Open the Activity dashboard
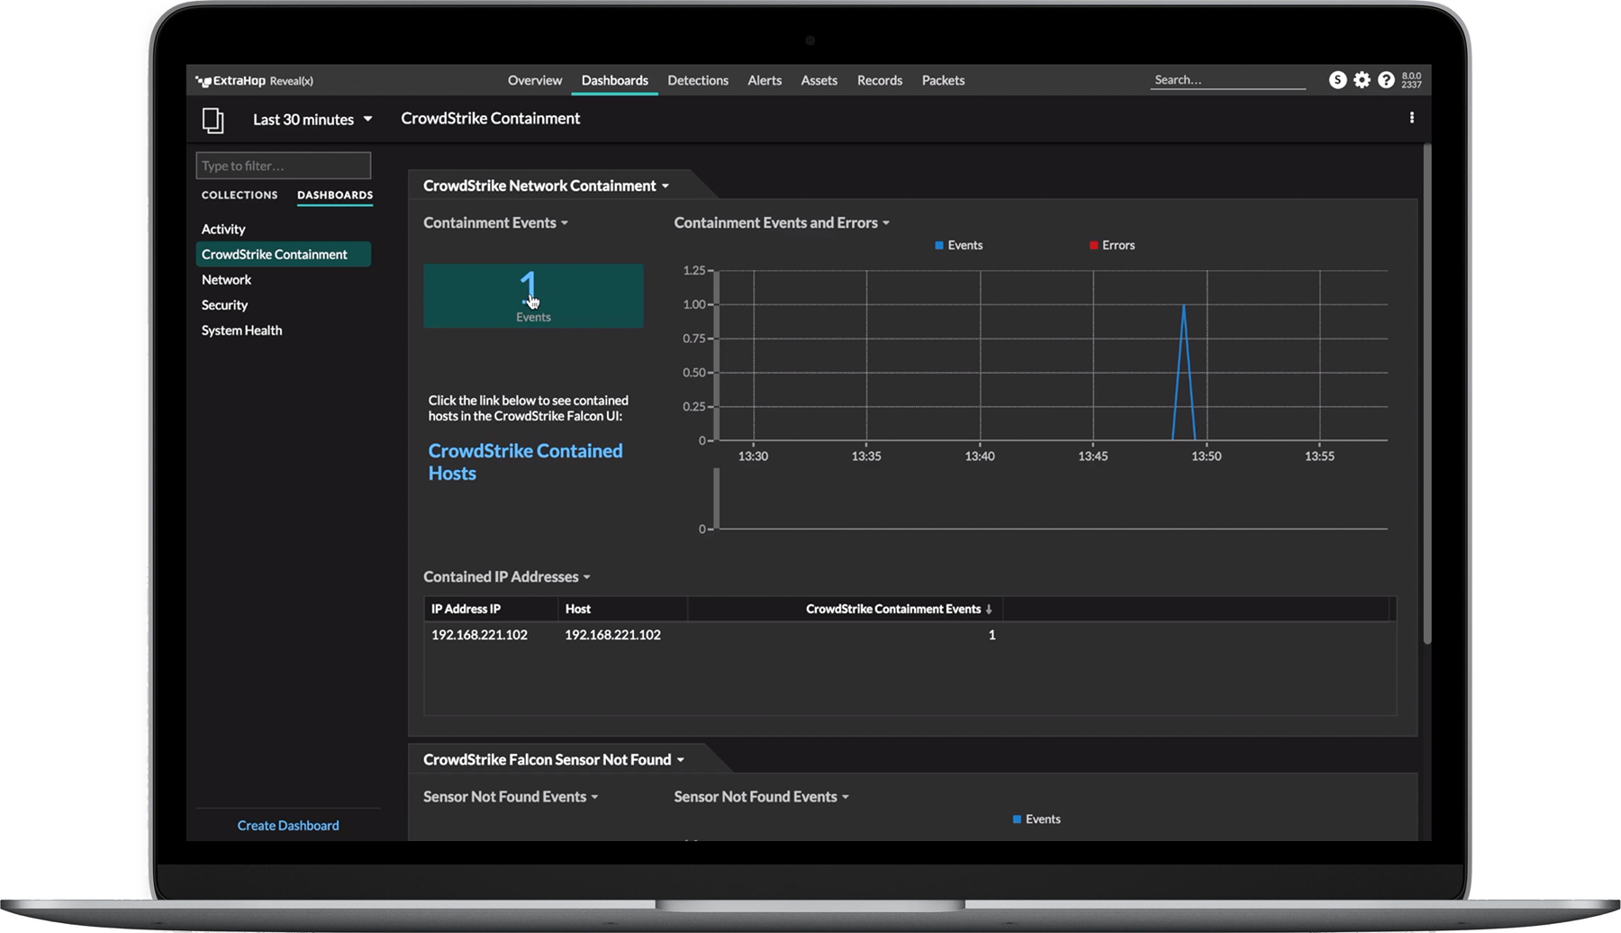 [x=223, y=229]
